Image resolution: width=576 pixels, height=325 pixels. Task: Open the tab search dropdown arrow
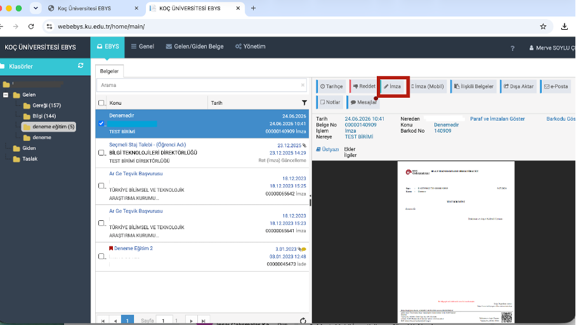[36, 8]
